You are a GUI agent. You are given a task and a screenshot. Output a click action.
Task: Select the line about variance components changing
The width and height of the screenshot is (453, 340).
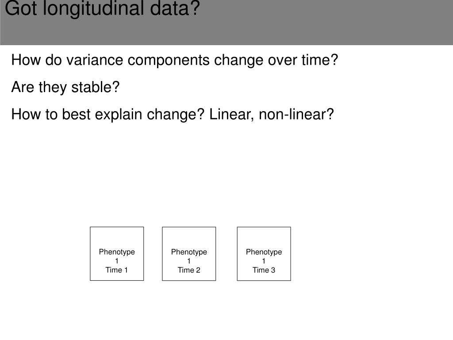[x=174, y=60]
